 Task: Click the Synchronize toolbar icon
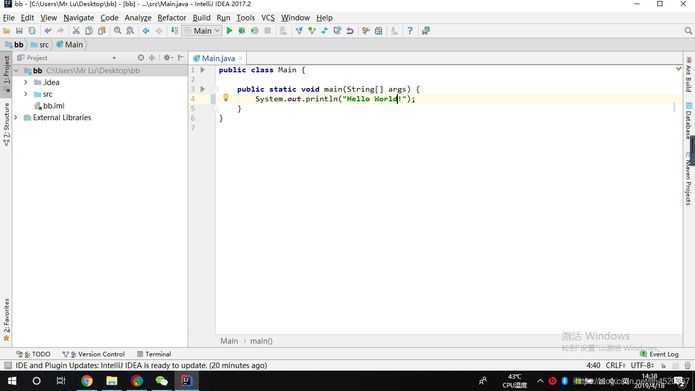pyautogui.click(x=32, y=31)
